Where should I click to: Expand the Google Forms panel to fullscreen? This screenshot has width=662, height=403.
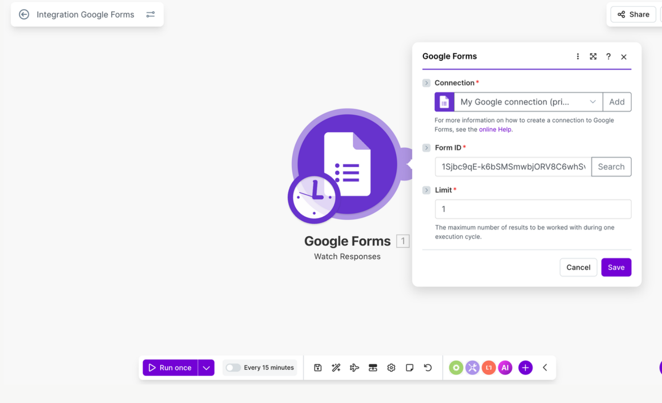[593, 56]
